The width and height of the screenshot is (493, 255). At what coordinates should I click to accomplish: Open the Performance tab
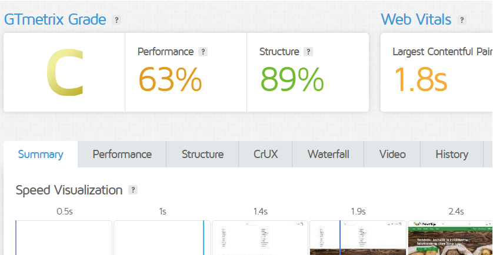click(122, 155)
